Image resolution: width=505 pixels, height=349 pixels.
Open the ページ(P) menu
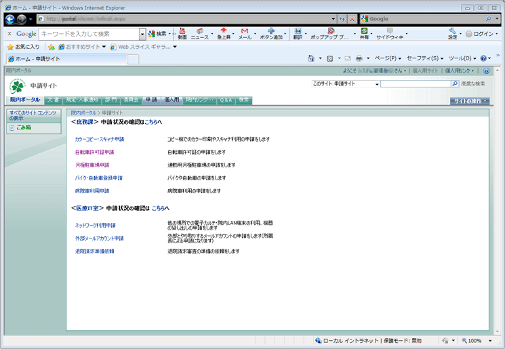[x=388, y=59]
